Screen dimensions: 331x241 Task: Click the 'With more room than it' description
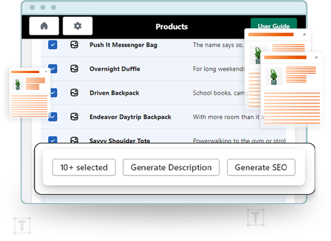coord(227,117)
